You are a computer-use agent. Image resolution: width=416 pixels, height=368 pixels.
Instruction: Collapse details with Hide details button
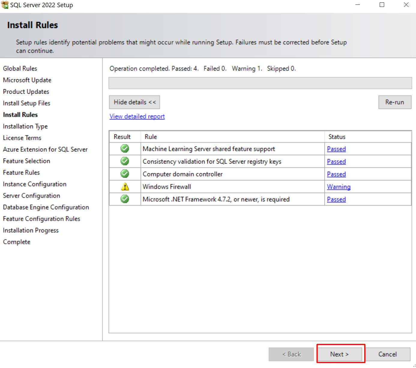pos(134,102)
